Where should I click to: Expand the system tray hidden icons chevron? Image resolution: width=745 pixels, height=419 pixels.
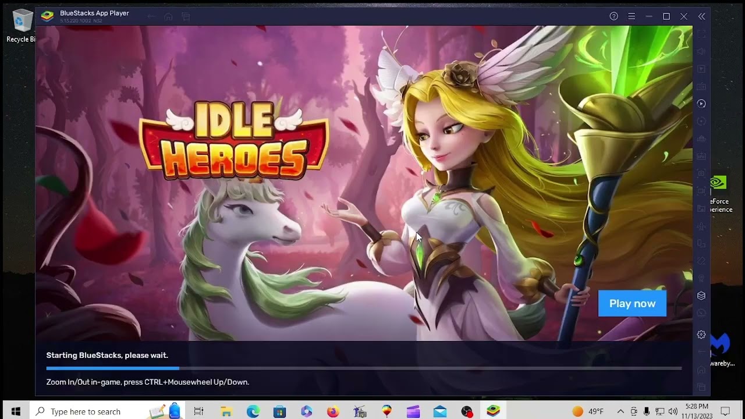point(620,411)
